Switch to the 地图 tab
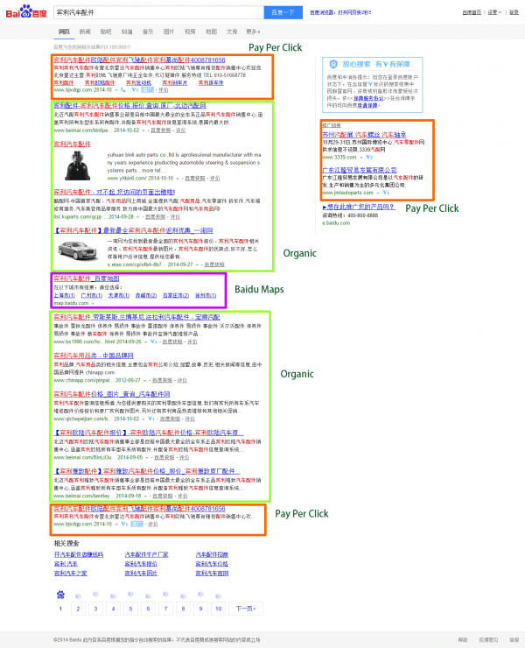This screenshot has width=525, height=648. pos(211,32)
